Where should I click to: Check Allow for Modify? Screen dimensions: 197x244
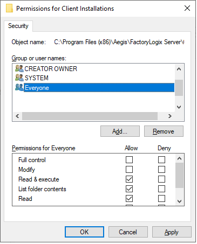pyautogui.click(x=129, y=169)
